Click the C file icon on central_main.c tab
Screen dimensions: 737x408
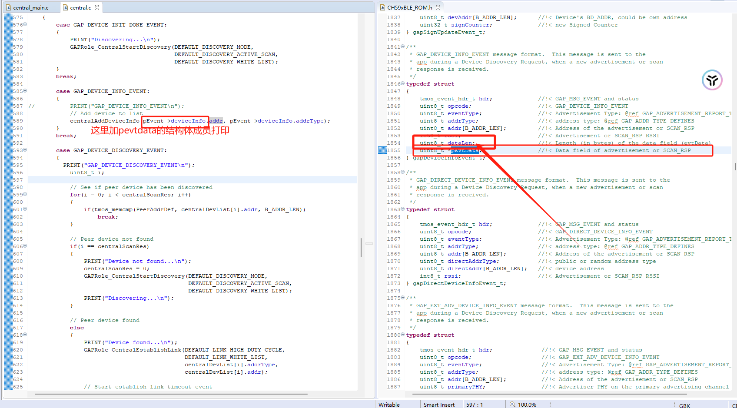pyautogui.click(x=9, y=7)
